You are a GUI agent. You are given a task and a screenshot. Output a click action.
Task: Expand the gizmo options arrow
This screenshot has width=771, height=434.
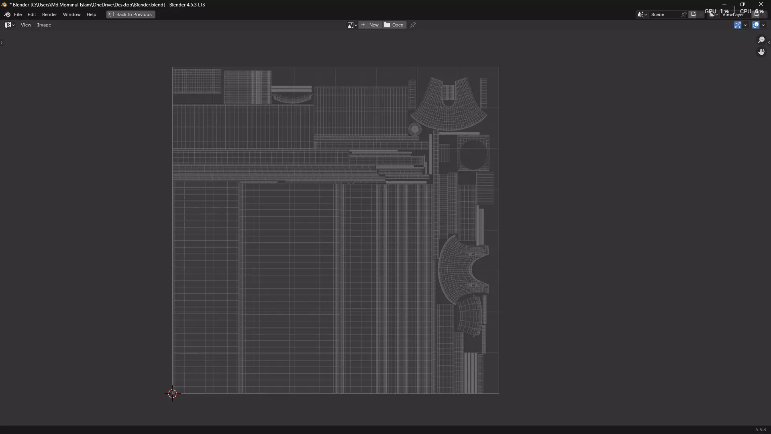tap(746, 25)
